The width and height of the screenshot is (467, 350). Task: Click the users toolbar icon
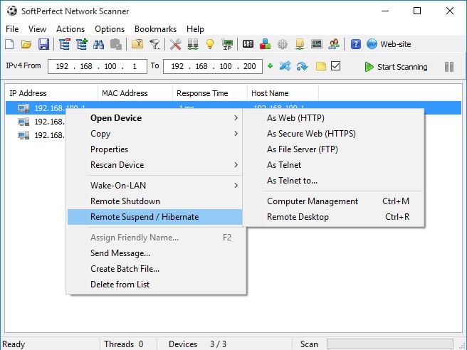334,44
